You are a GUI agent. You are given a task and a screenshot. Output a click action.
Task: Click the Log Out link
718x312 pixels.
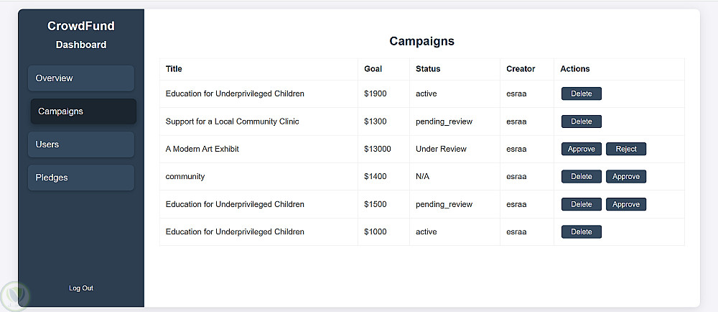click(x=81, y=288)
